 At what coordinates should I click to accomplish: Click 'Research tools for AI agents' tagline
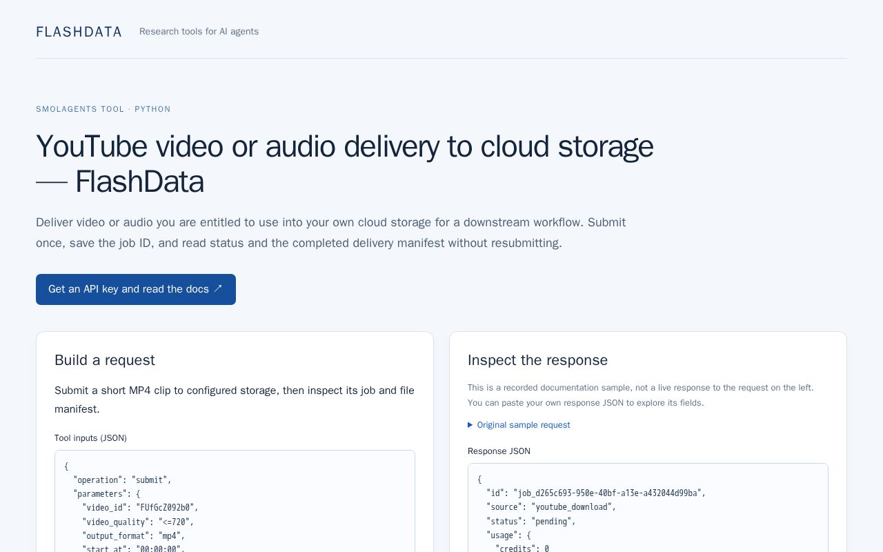click(x=199, y=32)
